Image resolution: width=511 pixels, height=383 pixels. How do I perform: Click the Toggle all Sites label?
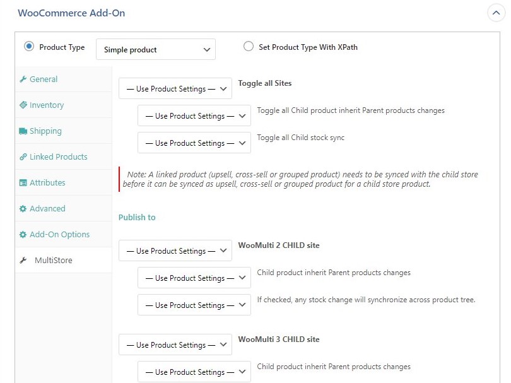[264, 83]
